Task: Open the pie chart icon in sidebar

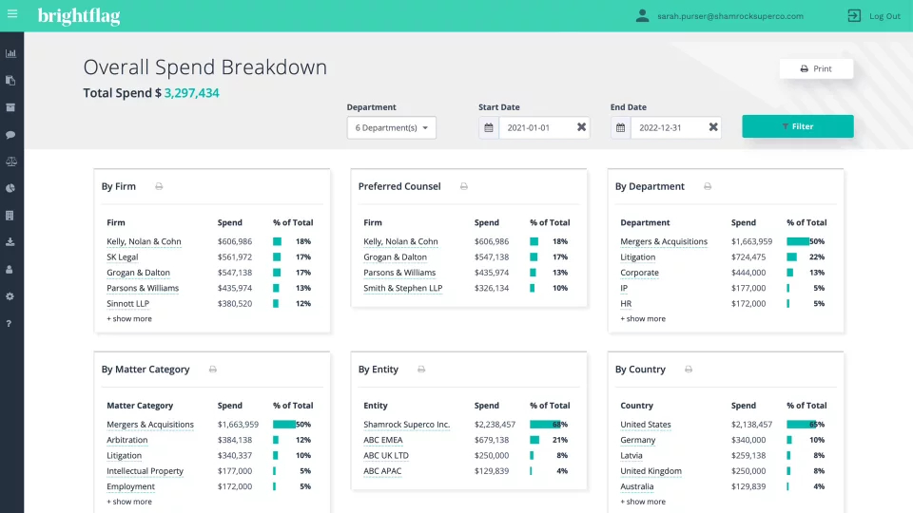Action: [x=10, y=188]
